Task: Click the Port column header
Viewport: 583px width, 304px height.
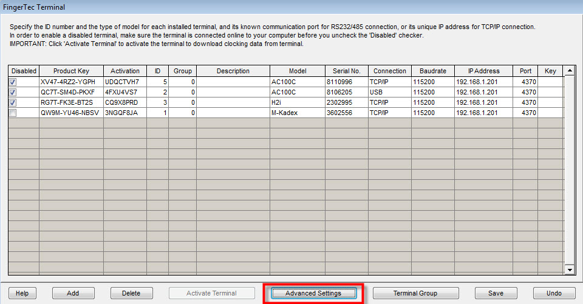Action: (x=525, y=71)
